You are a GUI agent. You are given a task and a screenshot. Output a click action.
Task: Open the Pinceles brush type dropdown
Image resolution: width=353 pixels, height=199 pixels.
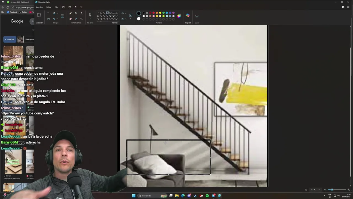90,18
